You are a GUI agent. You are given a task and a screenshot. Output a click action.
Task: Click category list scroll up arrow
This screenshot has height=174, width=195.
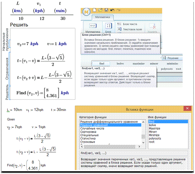coord(143,122)
